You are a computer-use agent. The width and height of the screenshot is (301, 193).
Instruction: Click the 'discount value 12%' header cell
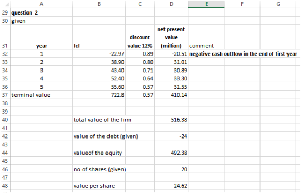click(x=140, y=37)
